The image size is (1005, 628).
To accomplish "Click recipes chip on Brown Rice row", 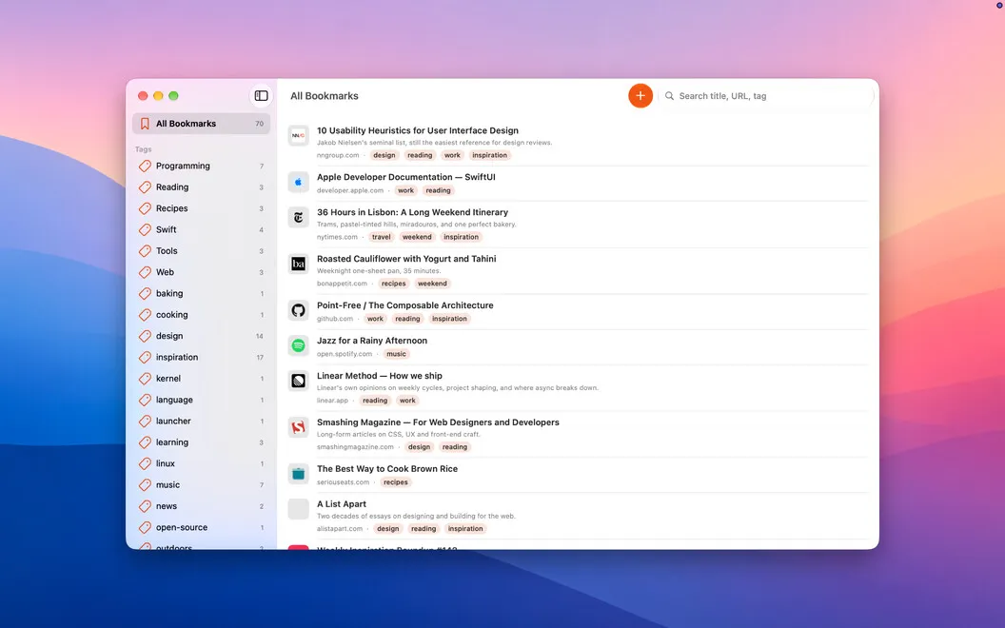I will (x=396, y=482).
